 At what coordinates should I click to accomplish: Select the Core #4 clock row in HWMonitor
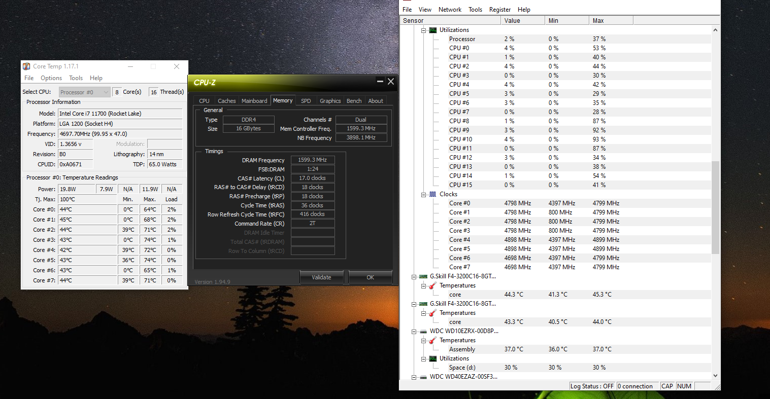pyautogui.click(x=556, y=240)
